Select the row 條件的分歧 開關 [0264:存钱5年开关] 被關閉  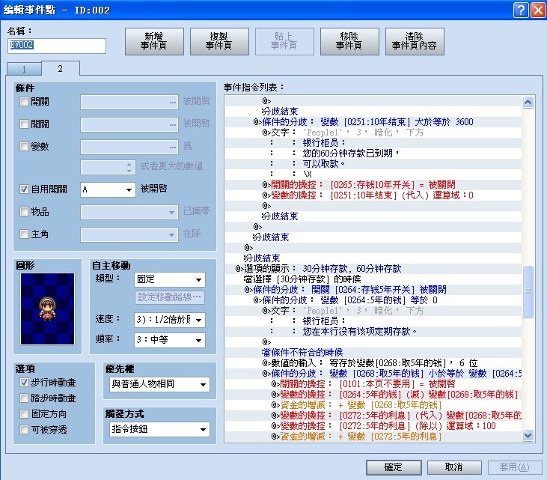pos(373,289)
